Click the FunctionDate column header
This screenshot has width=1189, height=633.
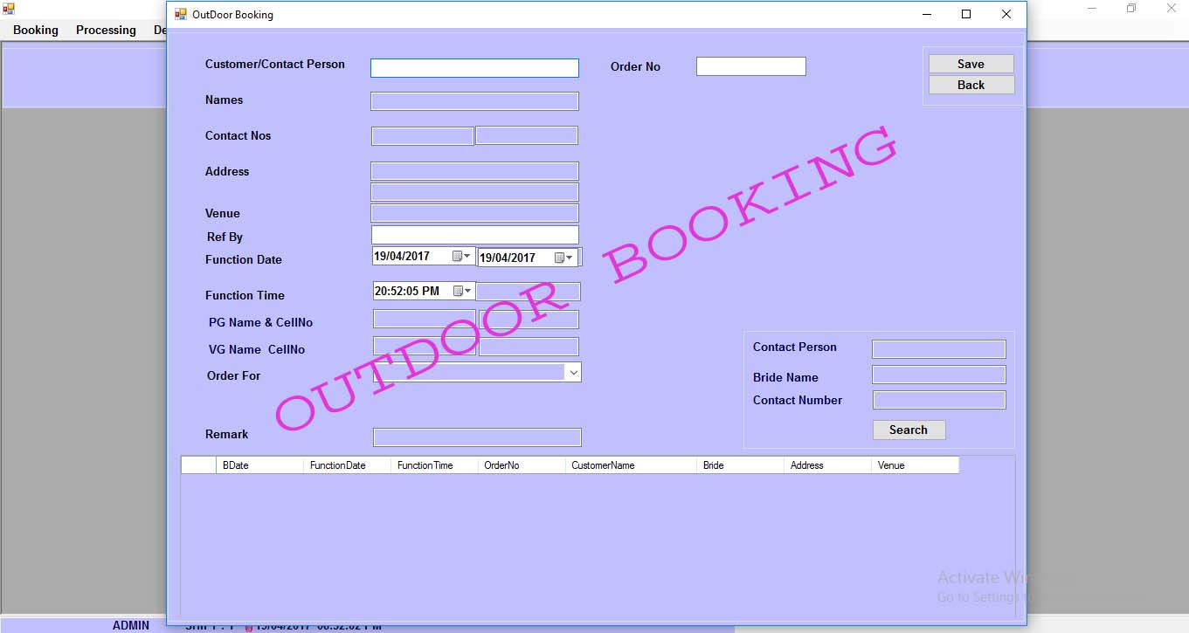[x=347, y=465]
